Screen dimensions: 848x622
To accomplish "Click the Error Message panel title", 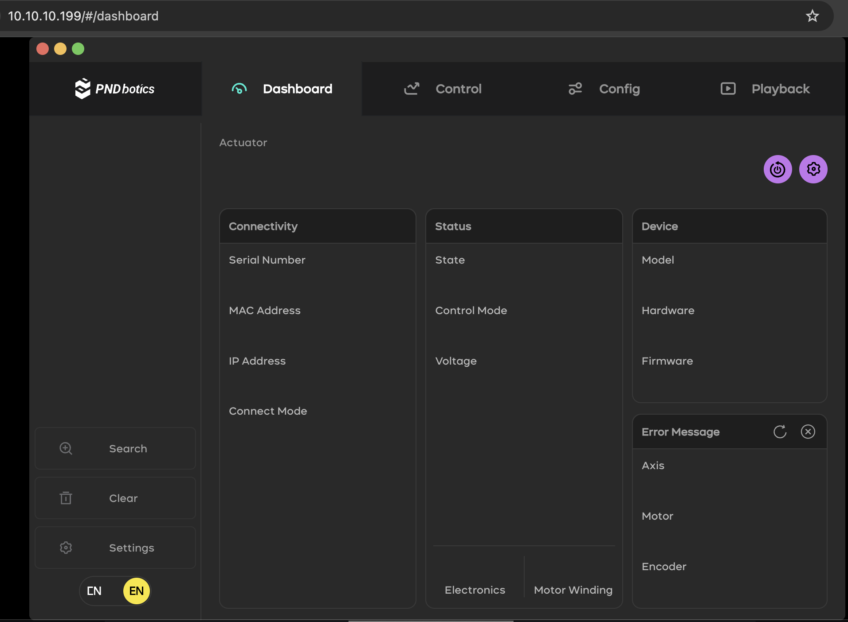I will (680, 432).
